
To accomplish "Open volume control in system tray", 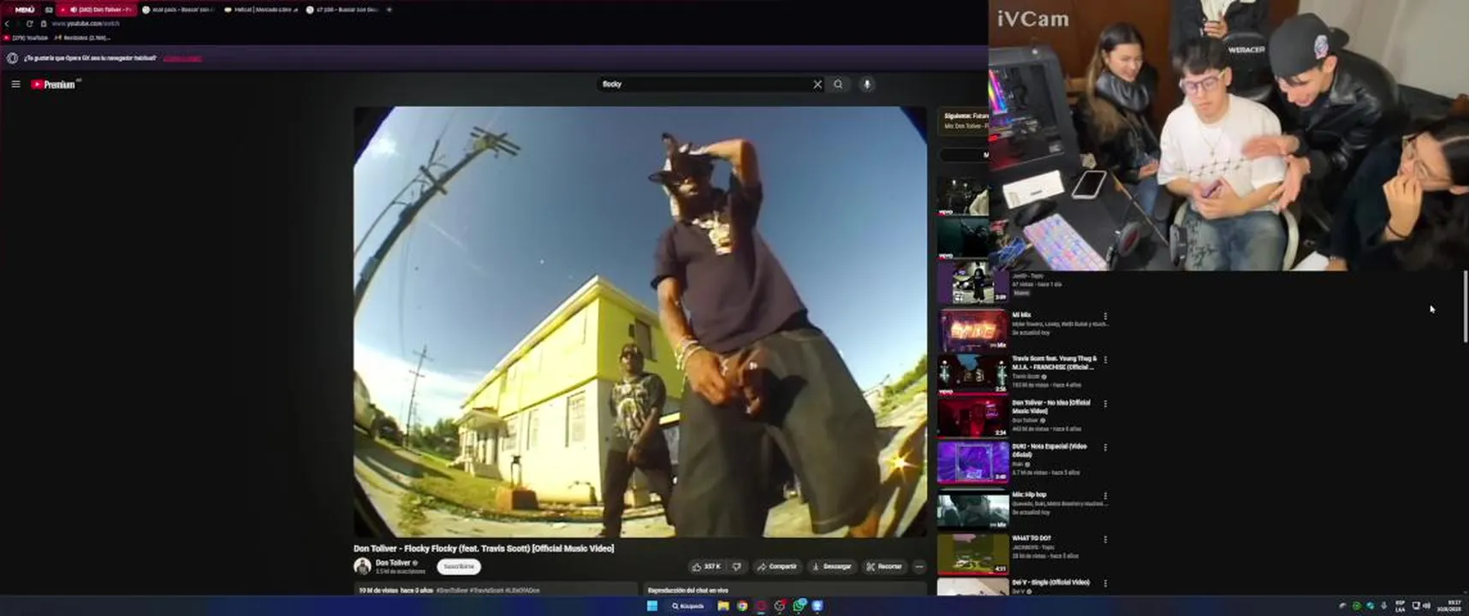I will click(x=1426, y=606).
